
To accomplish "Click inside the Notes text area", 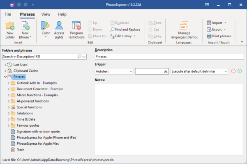I will click(x=169, y=120).
